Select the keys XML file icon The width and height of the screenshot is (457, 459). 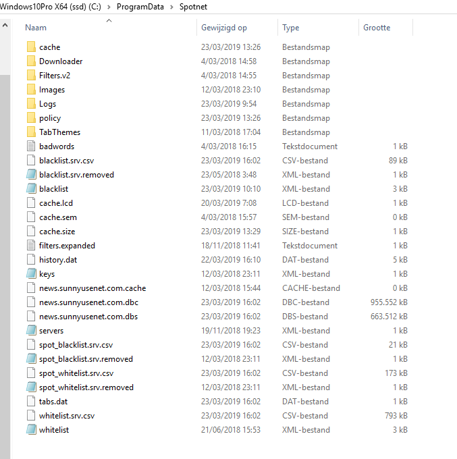tap(31, 274)
